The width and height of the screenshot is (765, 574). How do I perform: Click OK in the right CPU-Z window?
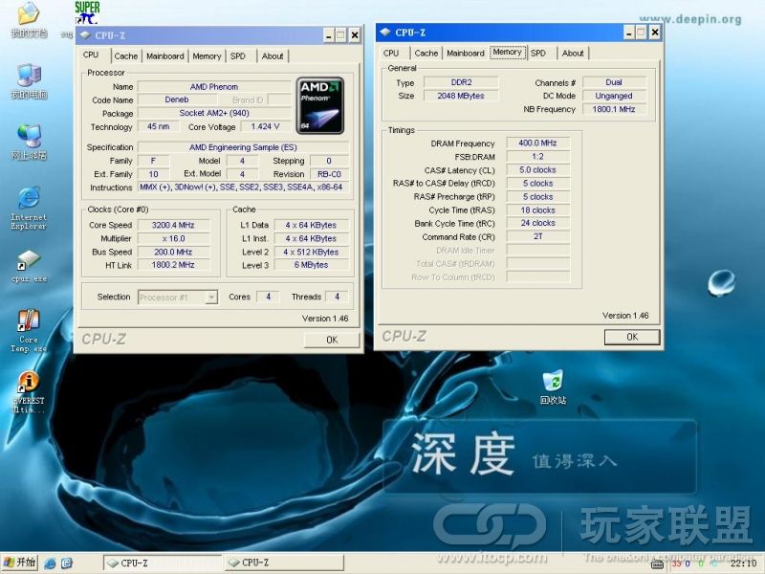(x=632, y=337)
